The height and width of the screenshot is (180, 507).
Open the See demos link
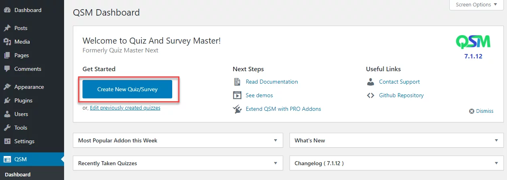tap(260, 95)
